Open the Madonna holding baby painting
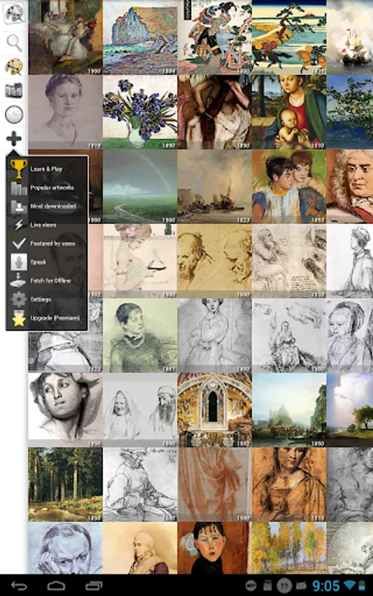Viewport: 373px width, 596px height. pos(289,112)
